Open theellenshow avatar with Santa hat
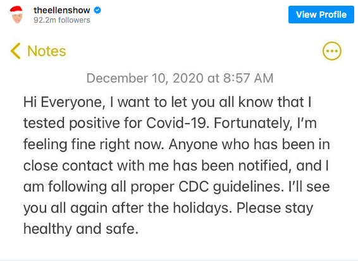The image size is (358, 261). (16, 15)
